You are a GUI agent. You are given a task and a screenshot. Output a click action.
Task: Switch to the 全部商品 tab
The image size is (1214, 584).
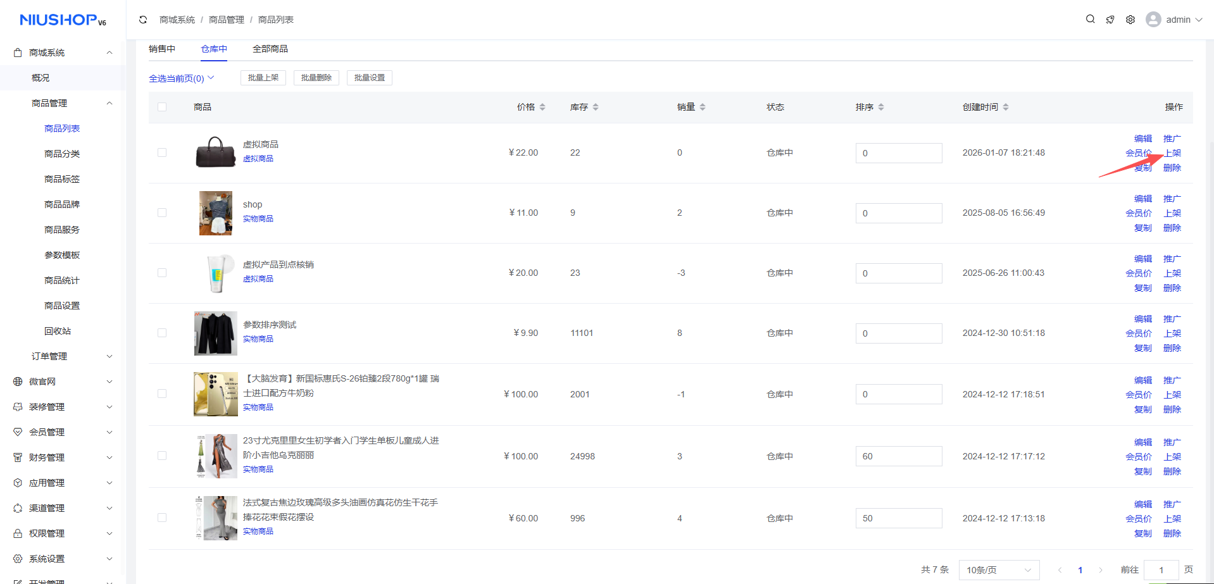[270, 49]
